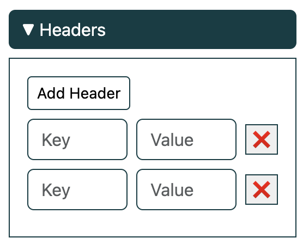Focus the first row Value field
This screenshot has height=244, width=303.
coord(186,139)
